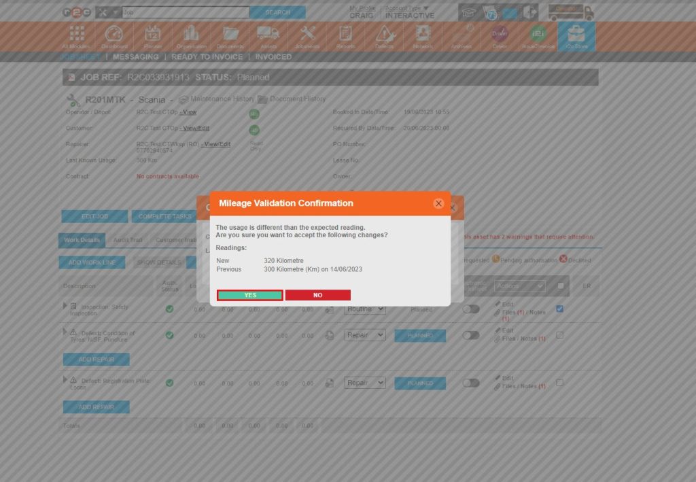The height and width of the screenshot is (482, 696).
Task: Uncheck the checkbox on the Safety Inspection row
Action: (x=559, y=307)
